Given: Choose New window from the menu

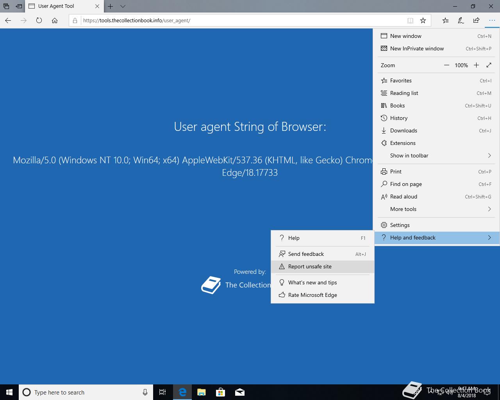Looking at the screenshot, I should click(x=436, y=36).
